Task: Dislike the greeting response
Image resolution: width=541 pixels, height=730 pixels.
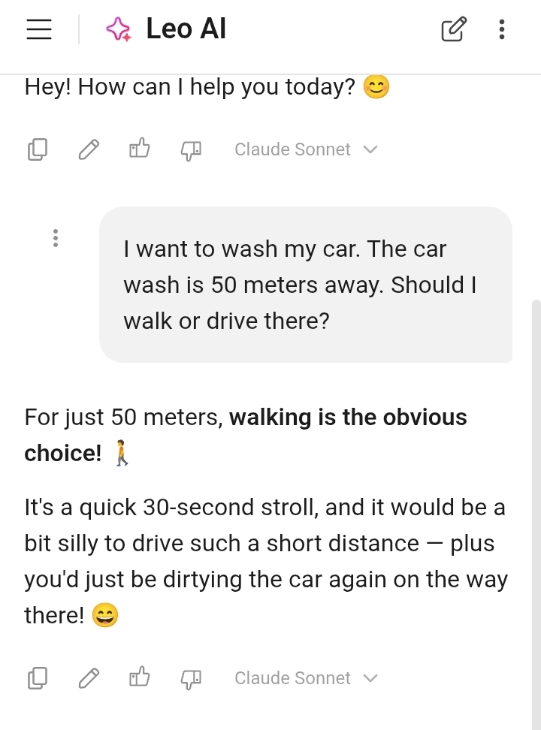Action: pos(191,149)
